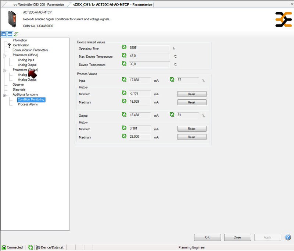Close the tab panel with X
This screenshot has width=294, height=251.
coord(292,4)
